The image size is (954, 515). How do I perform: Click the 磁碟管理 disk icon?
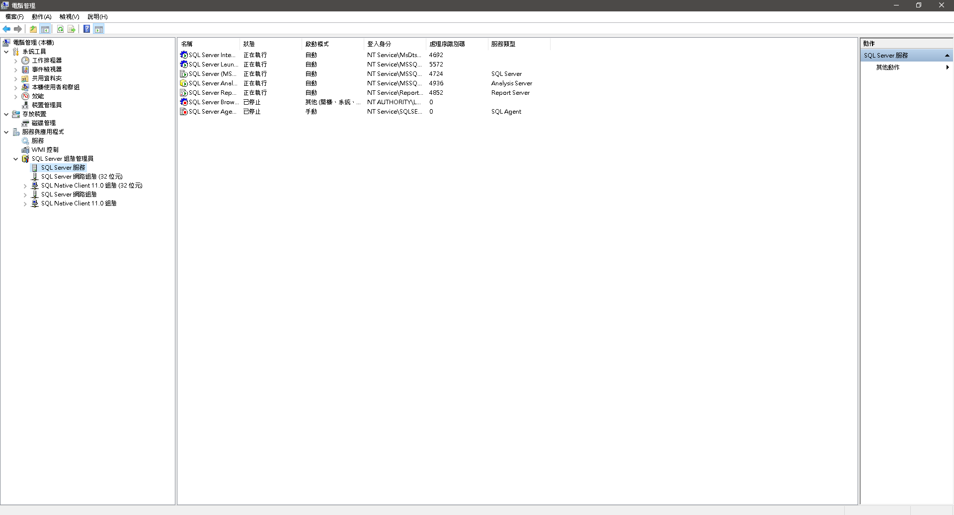tap(25, 123)
